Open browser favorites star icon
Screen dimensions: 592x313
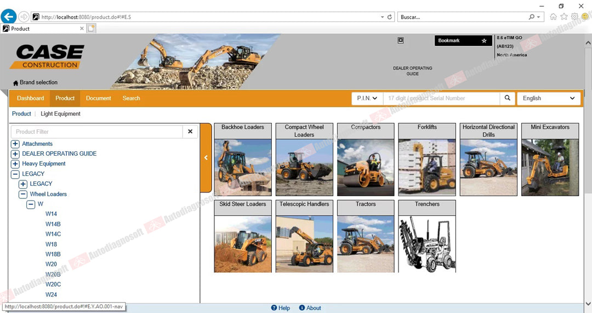(x=564, y=16)
